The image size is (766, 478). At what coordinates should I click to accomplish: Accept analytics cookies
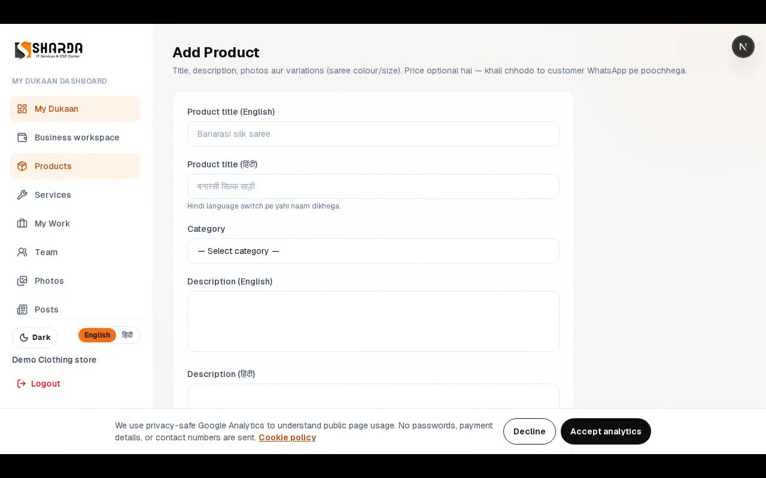606,431
